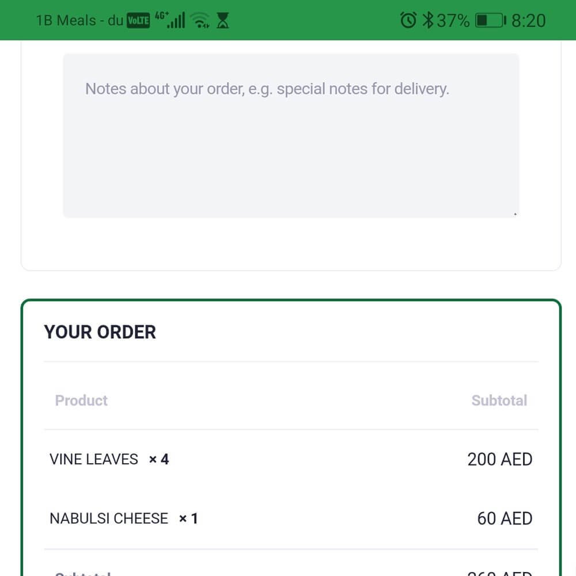The height and width of the screenshot is (576, 576).
Task: Tap the Bluetooth status icon
Action: point(427,20)
